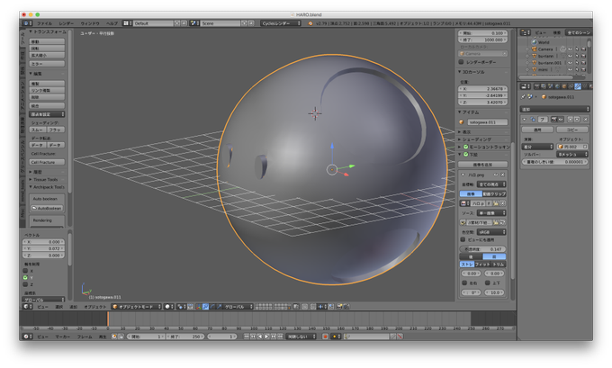Adjust the 不透明度 opacity slider 0.147
The image size is (612, 368).
click(482, 249)
